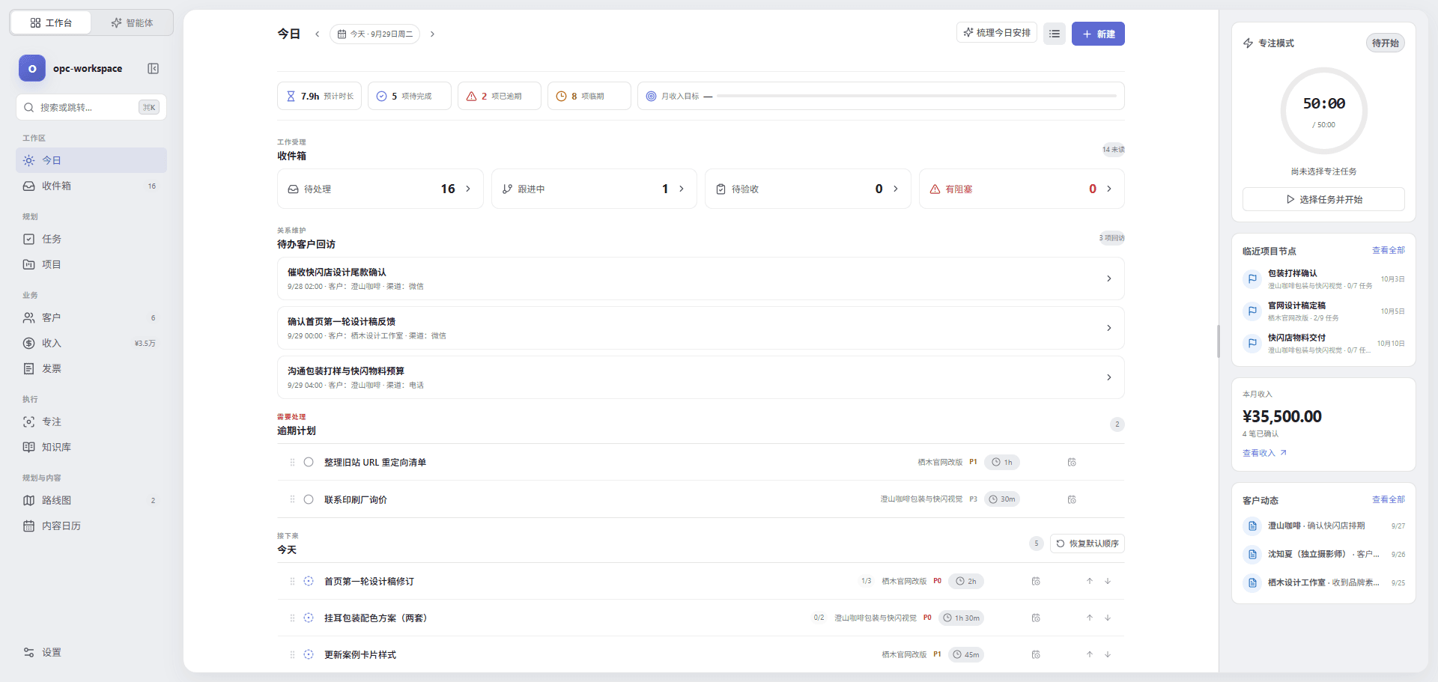Viewport: 1438px width, 682px height.
Task: Toggle status circle of 首页第一轮设计稿修订
Action: pyautogui.click(x=309, y=581)
